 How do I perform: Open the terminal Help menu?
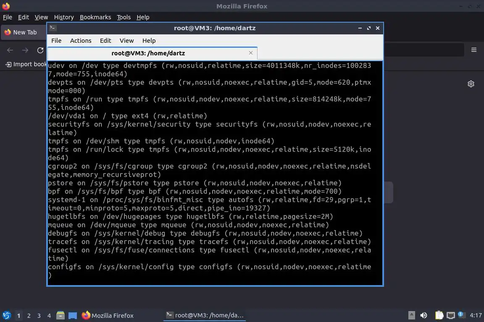[x=149, y=41]
